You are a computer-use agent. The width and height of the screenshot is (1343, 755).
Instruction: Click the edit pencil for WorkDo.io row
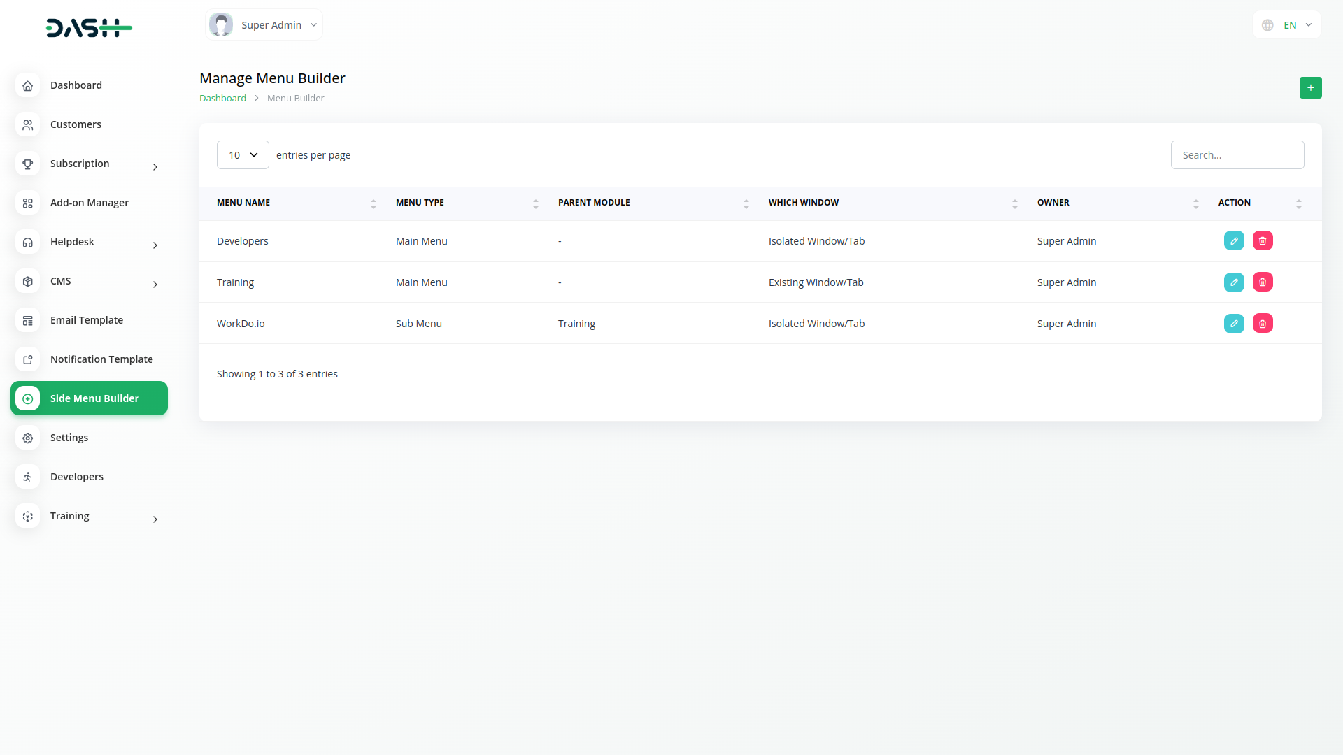[x=1234, y=323]
